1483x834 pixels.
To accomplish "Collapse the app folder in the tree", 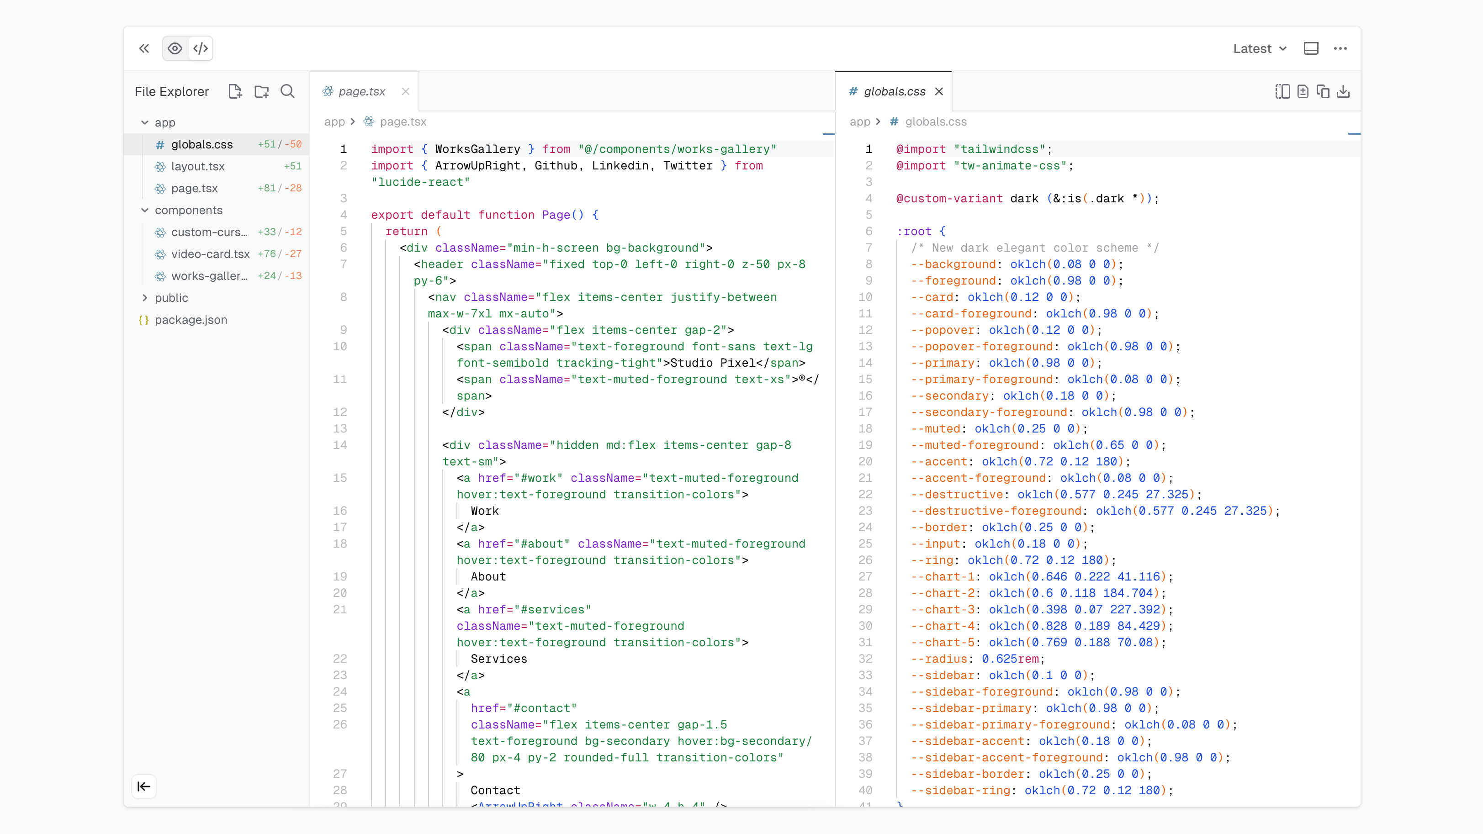I will point(144,122).
